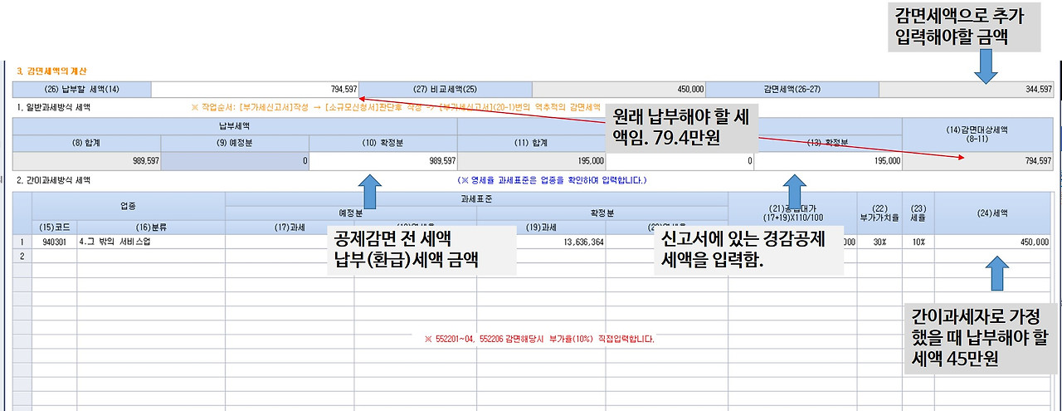Select the (15)코드 column header
The height and width of the screenshot is (411, 1062).
pos(55,228)
